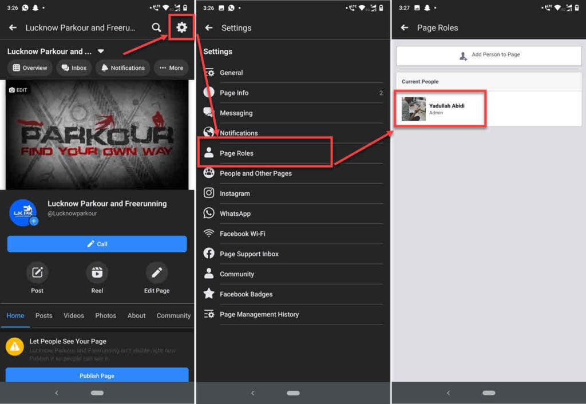This screenshot has width=586, height=404.
Task: Open People and Other Pages
Action: (294, 173)
